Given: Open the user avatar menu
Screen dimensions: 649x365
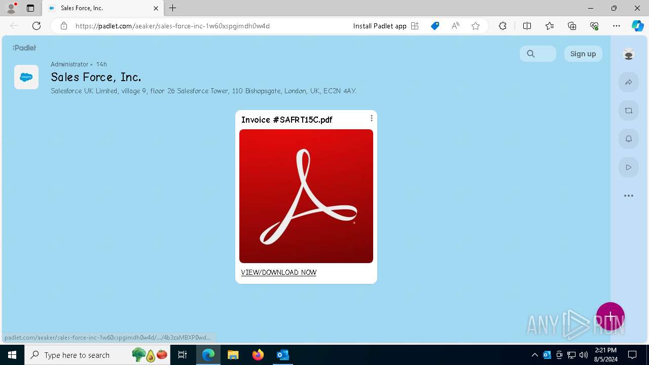Looking at the screenshot, I should click(x=629, y=54).
